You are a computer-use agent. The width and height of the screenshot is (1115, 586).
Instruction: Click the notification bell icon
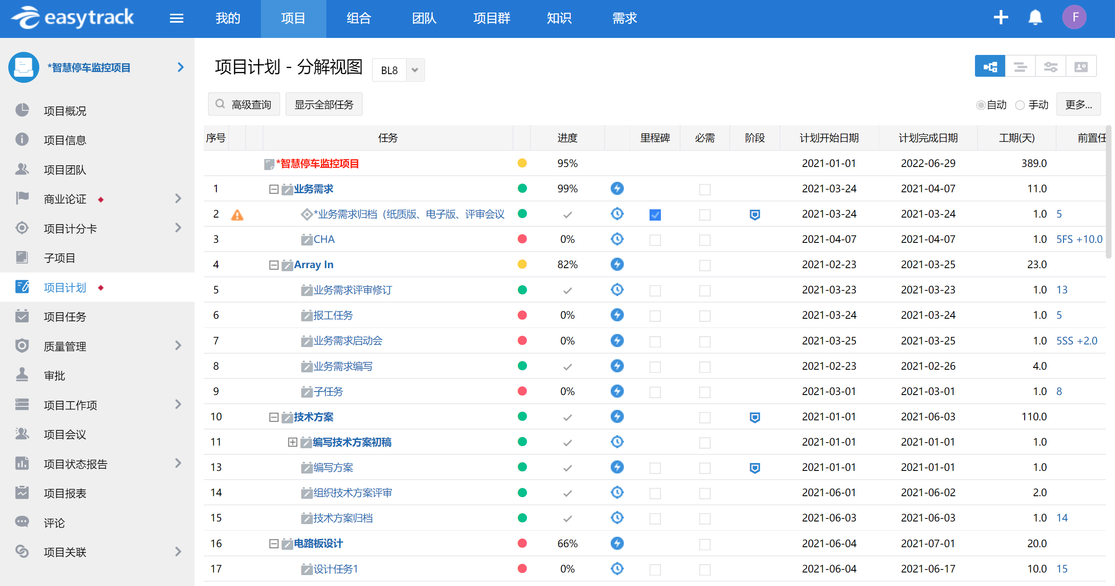[1035, 18]
